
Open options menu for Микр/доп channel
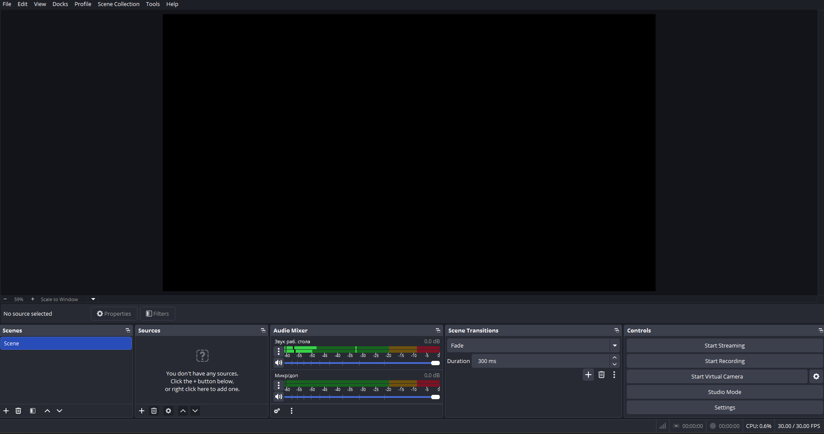(279, 385)
